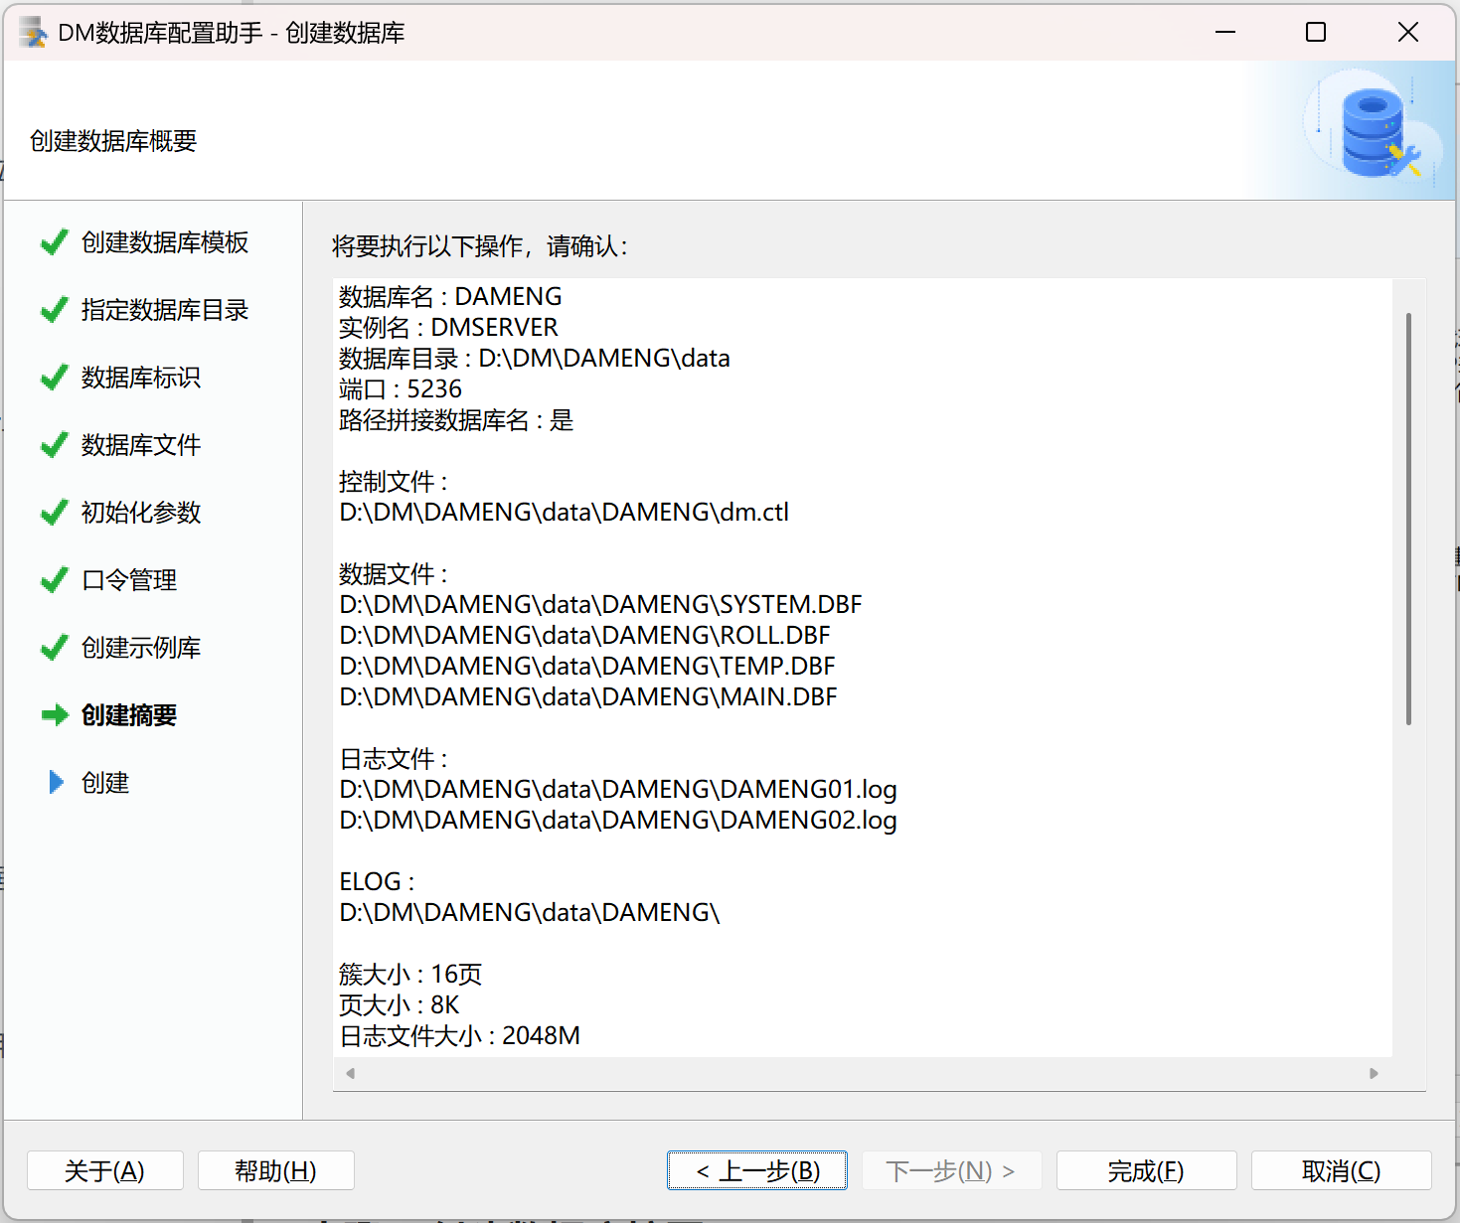The image size is (1460, 1223).
Task: Click the line 路径拼接数据库名 : 是
Action: coord(456,419)
